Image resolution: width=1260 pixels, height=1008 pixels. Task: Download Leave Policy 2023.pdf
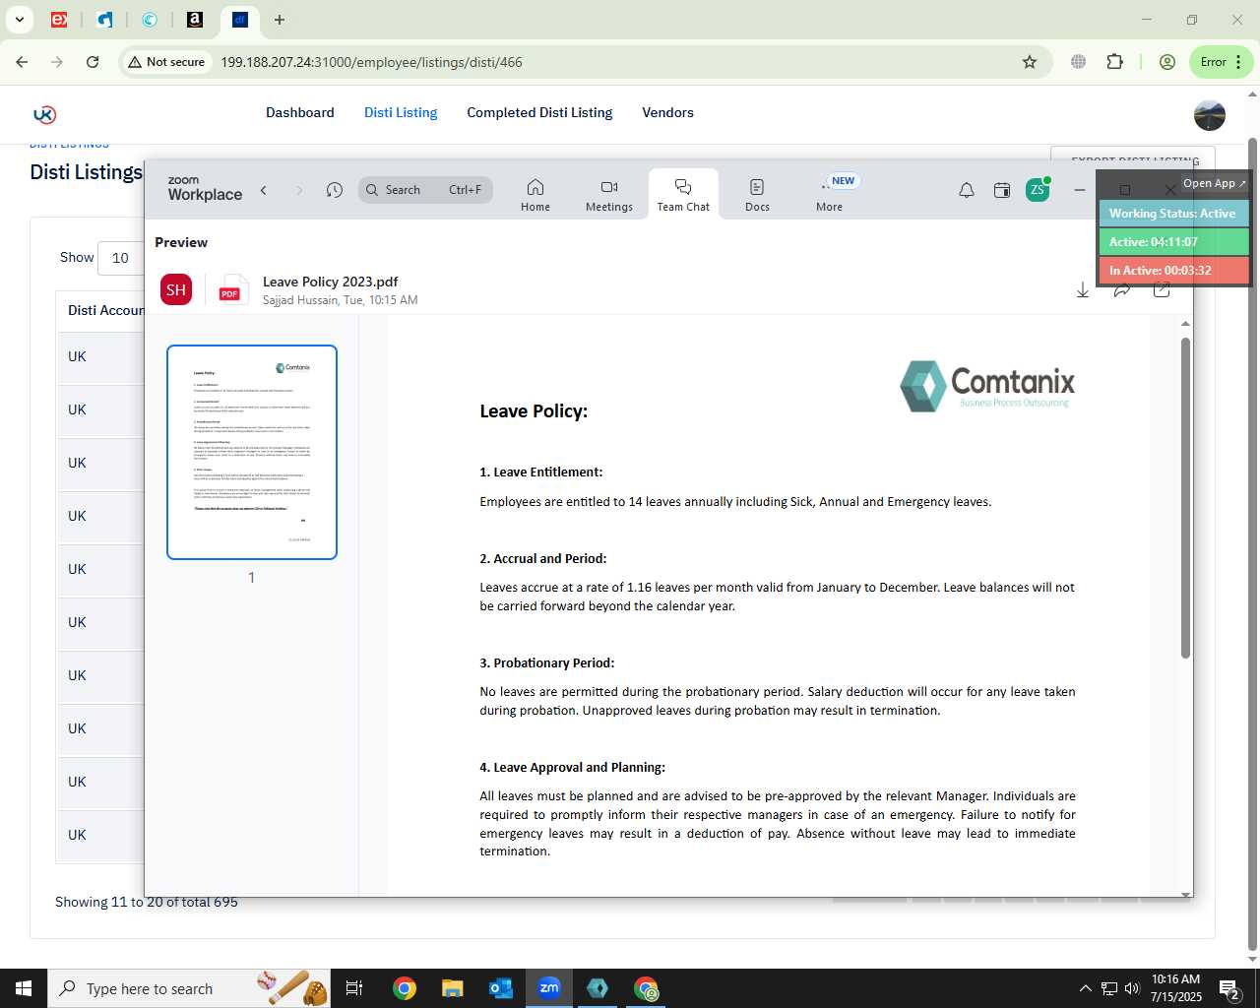click(1083, 289)
